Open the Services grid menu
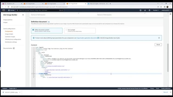Viewport: 173px width, 97px height. point(11,10)
